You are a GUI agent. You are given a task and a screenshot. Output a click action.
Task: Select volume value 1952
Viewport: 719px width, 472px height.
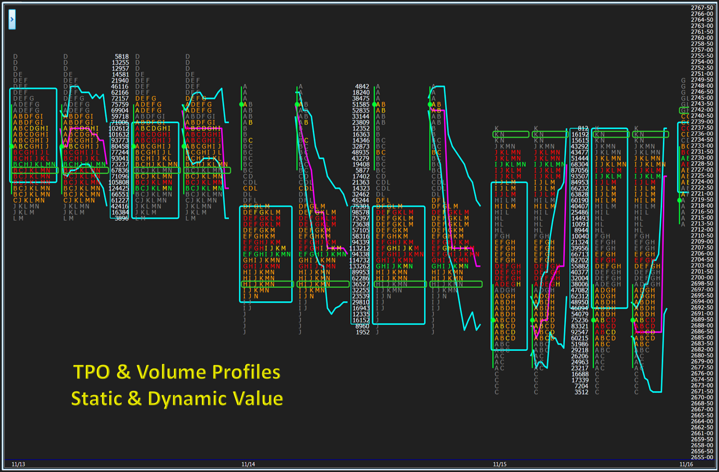coord(362,332)
